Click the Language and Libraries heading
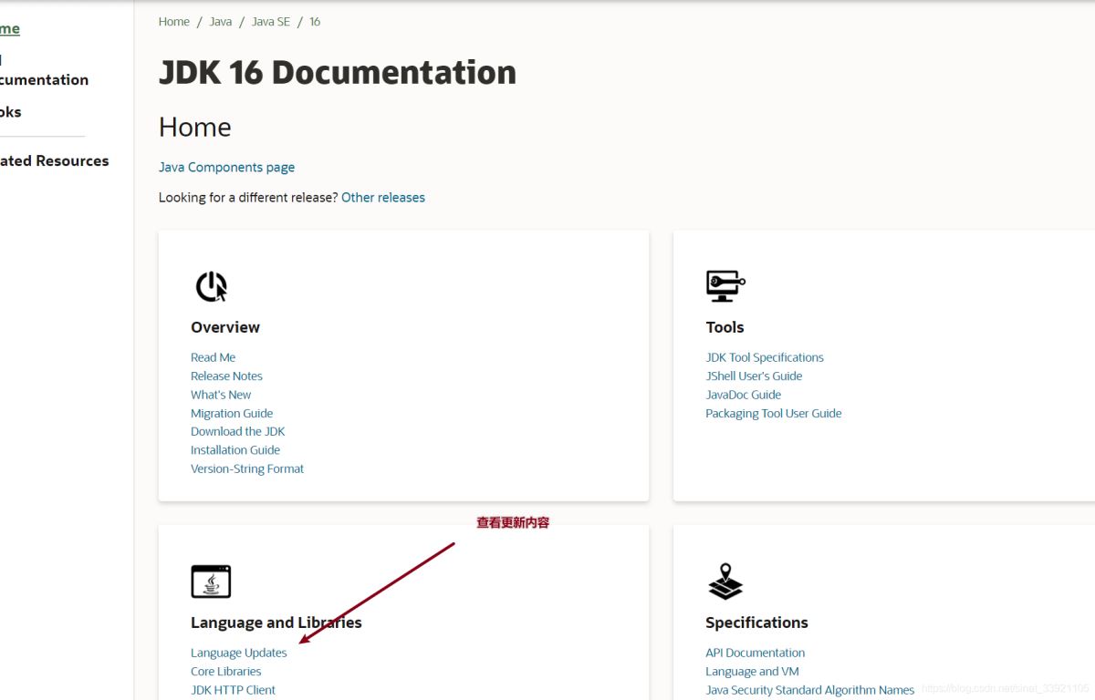The image size is (1095, 700). [276, 623]
